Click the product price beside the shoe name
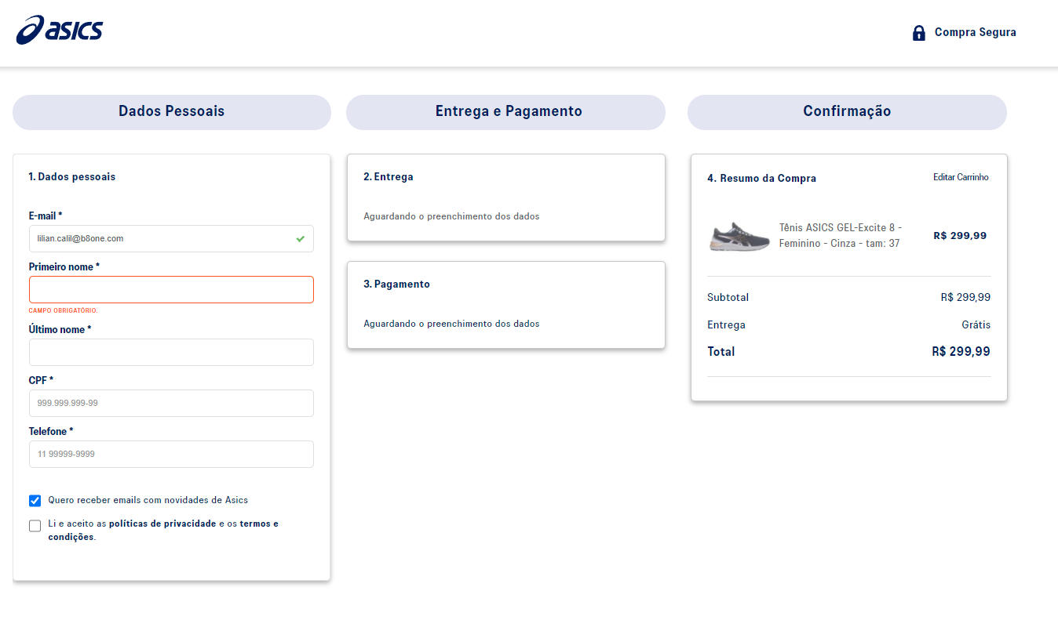 point(961,236)
